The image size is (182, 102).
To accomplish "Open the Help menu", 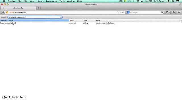I will tap(79, 1).
